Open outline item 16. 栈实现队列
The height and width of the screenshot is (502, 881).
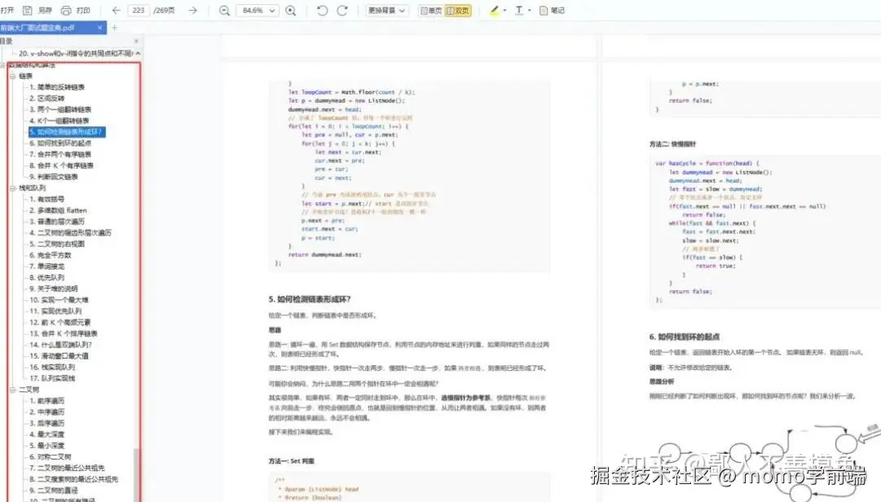tap(52, 368)
